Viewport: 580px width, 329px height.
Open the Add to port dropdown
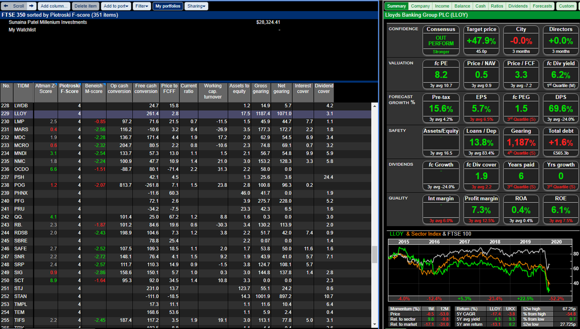(x=116, y=6)
